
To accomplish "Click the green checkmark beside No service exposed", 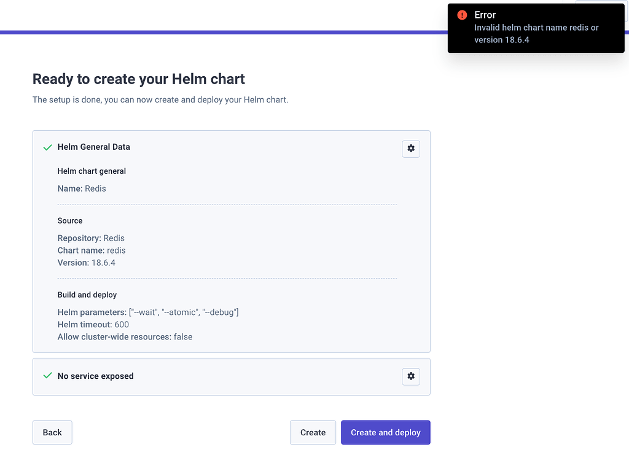I will coord(47,376).
